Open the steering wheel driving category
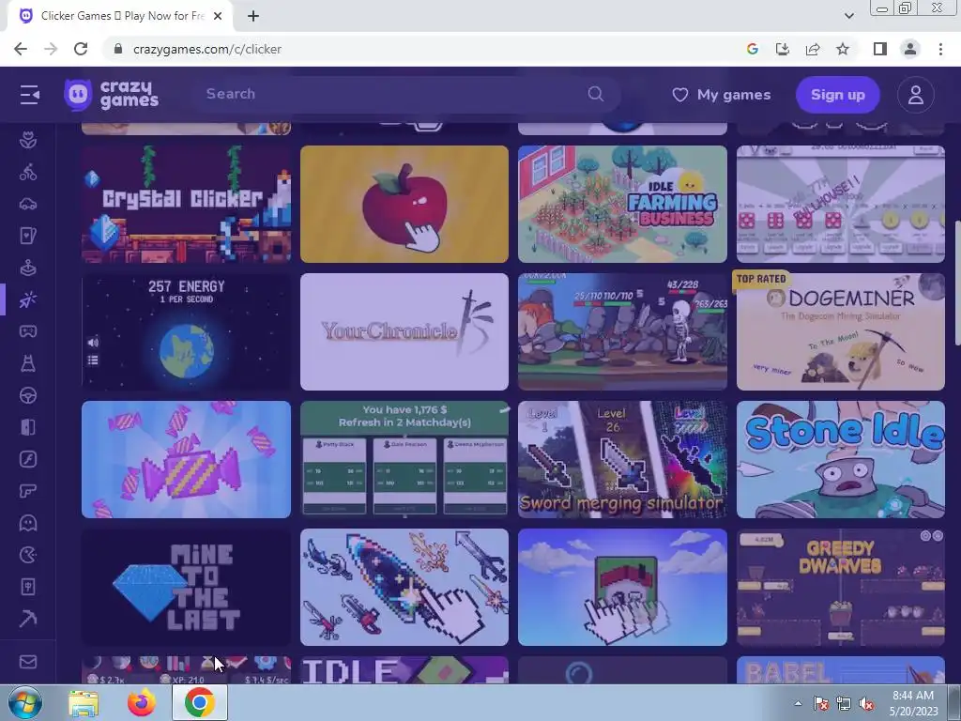Screen dimensions: 961x721 pos(28,395)
